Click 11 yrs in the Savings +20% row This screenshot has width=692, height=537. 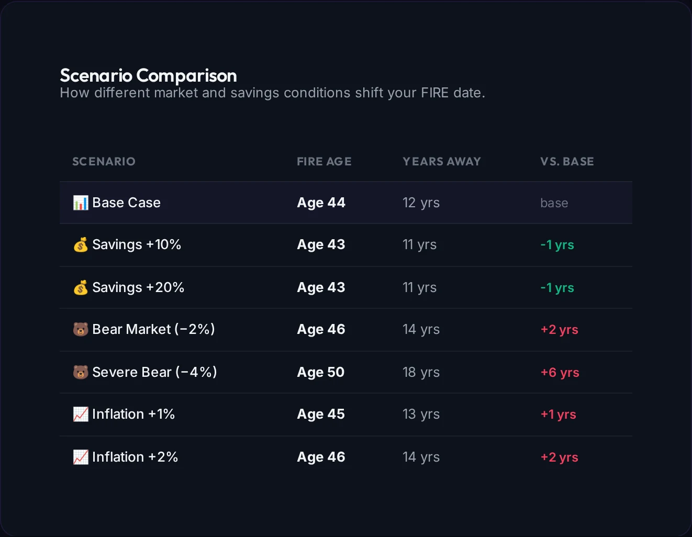pos(419,287)
